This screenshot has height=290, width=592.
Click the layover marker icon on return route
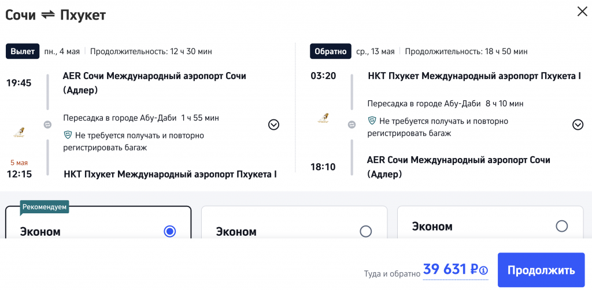(351, 125)
